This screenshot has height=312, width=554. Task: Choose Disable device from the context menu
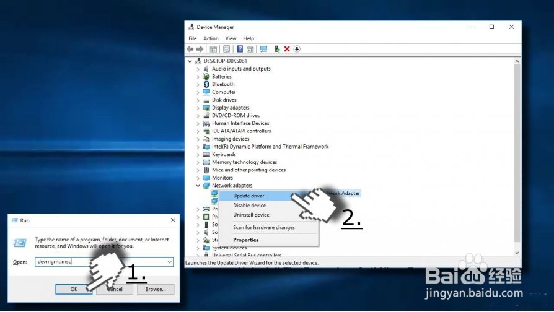click(x=268, y=206)
